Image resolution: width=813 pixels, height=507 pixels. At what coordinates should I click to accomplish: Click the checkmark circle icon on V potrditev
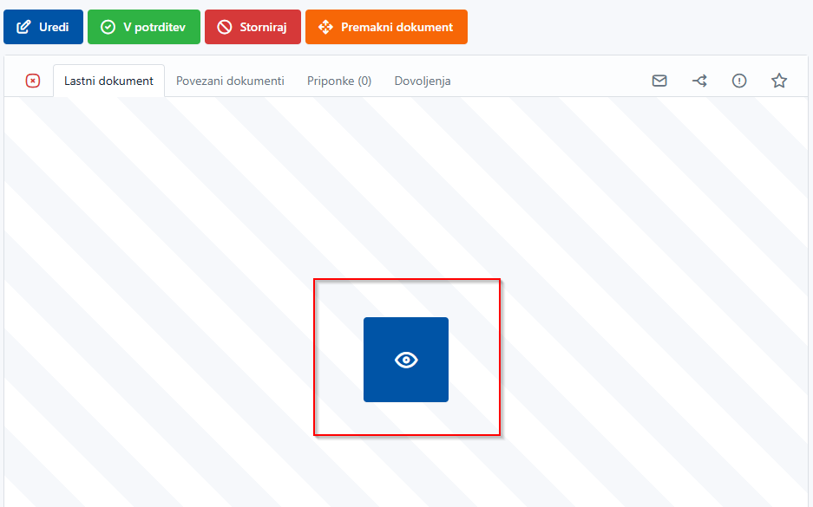coord(108,27)
